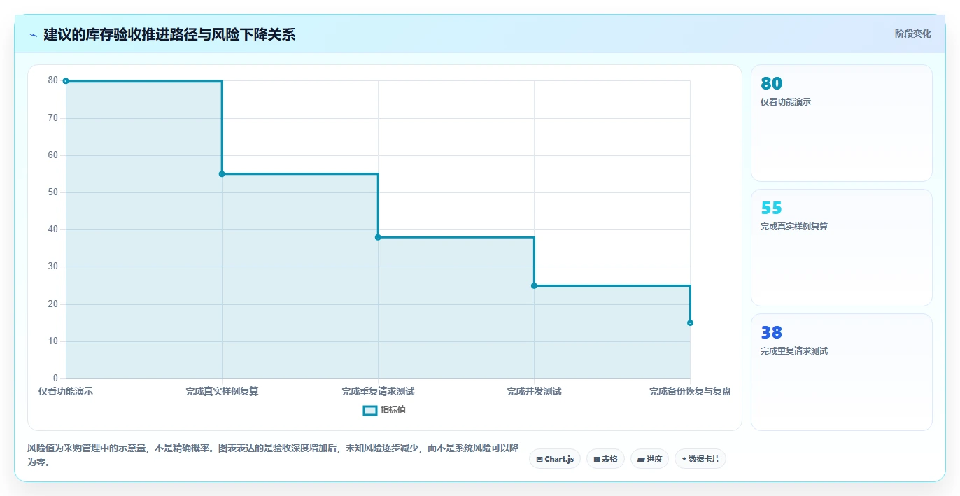
Task: Click the 指标值 legend label
Action: point(393,410)
